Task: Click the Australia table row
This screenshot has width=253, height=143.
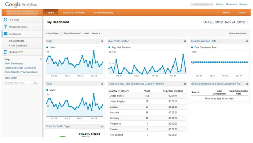Action: click(147, 113)
